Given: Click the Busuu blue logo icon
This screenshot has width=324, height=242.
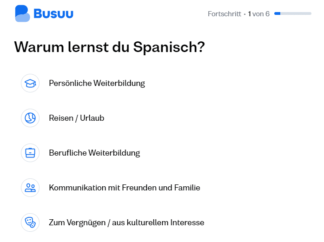Looking at the screenshot, I should [22, 13].
